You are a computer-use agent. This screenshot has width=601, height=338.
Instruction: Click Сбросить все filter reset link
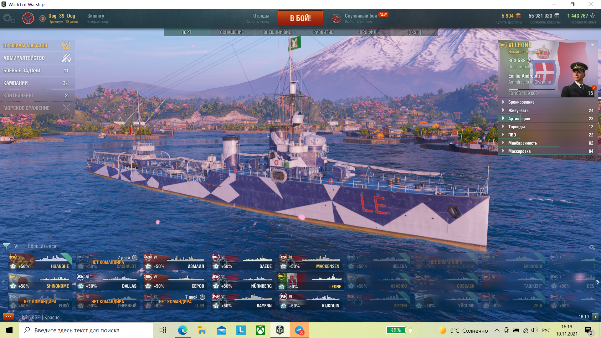click(x=42, y=246)
